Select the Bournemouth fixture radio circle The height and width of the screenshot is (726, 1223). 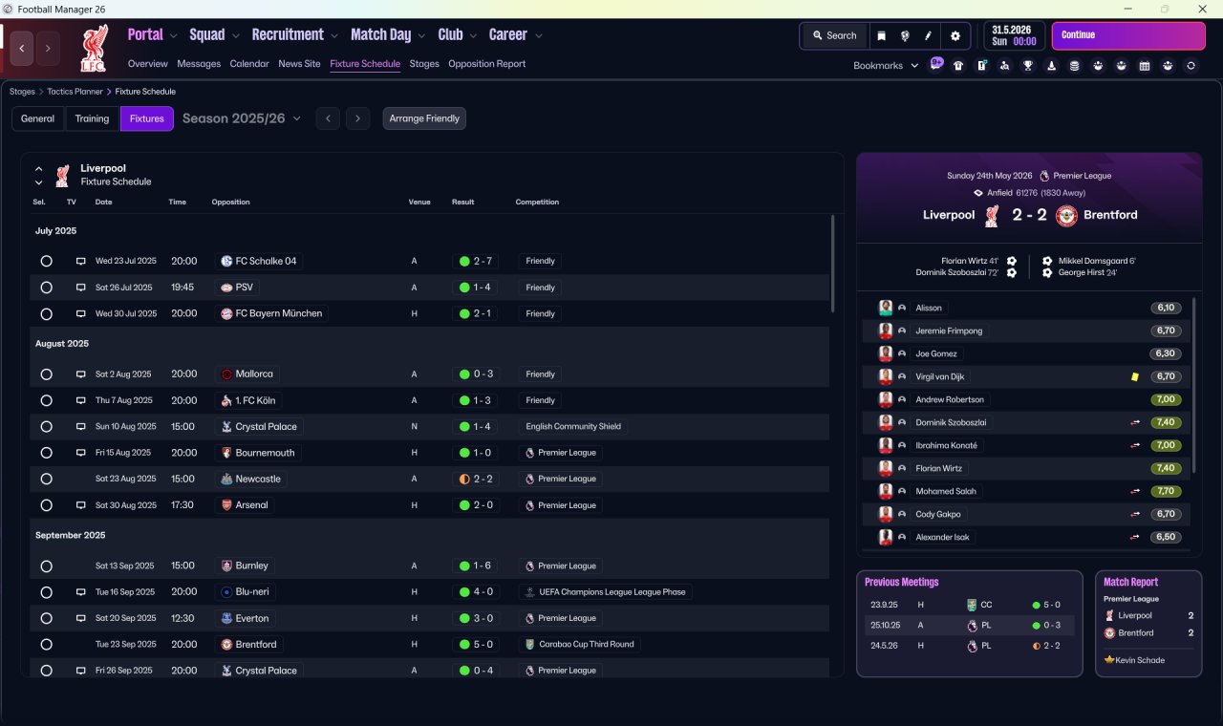pos(46,453)
